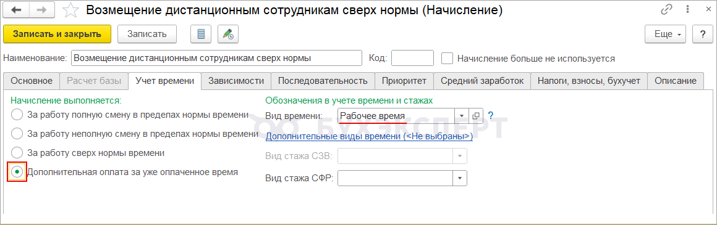This screenshot has width=717, height=225.
Task: Open the Еще dropdown menu
Action: [665, 34]
